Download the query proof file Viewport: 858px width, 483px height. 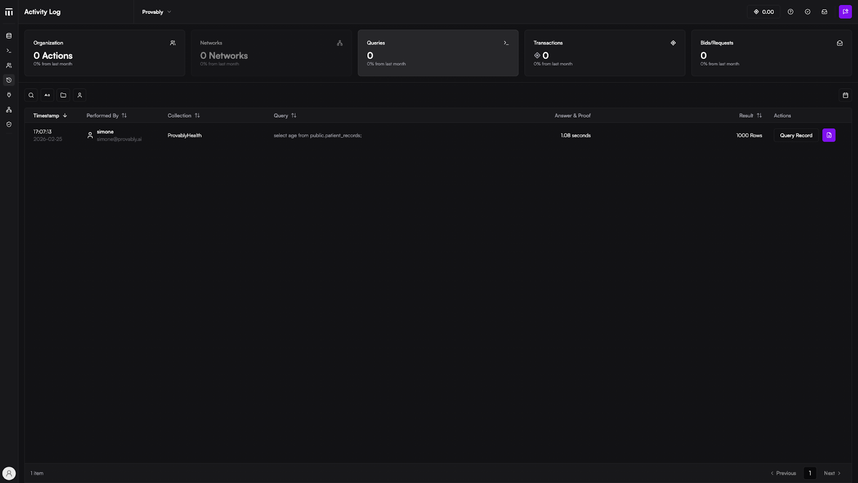(829, 135)
